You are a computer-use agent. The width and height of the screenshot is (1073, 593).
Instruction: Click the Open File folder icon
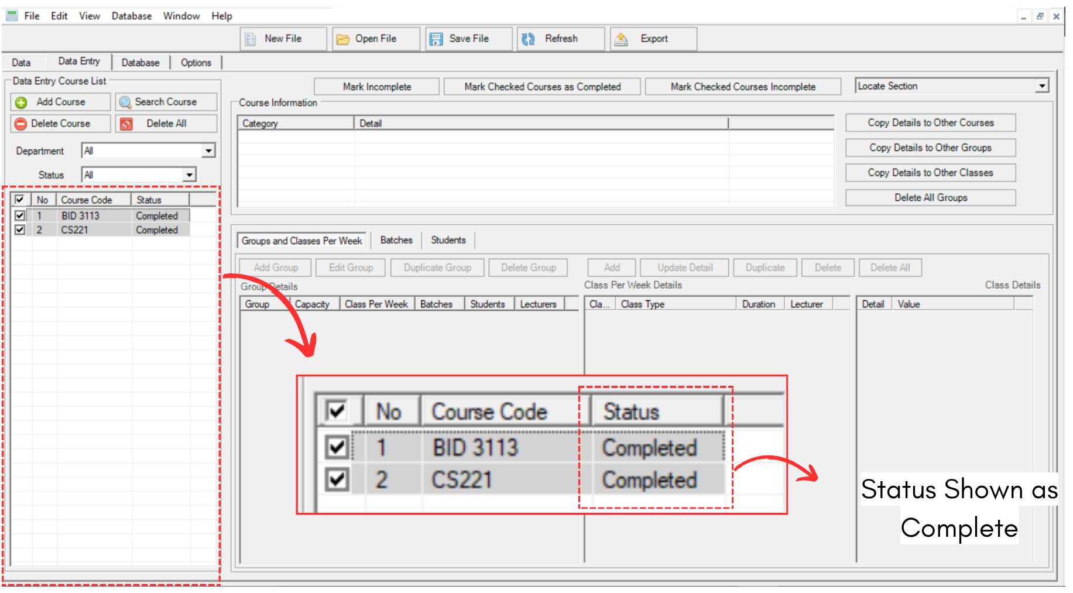[x=342, y=39]
